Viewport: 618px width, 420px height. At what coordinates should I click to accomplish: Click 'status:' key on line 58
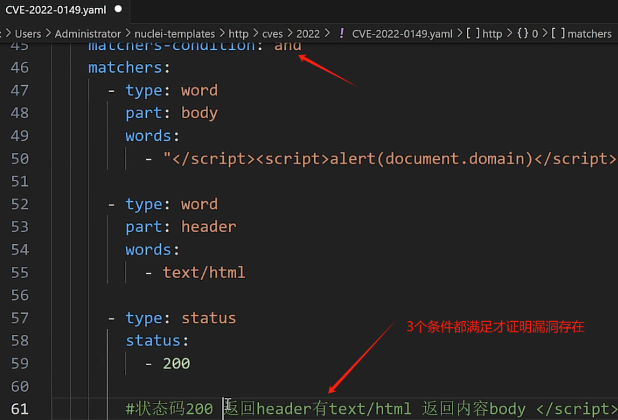(x=157, y=341)
